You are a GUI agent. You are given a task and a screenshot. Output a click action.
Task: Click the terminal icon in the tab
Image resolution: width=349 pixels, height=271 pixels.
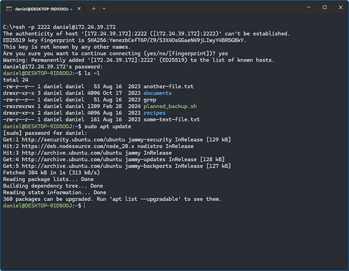(x=9, y=9)
